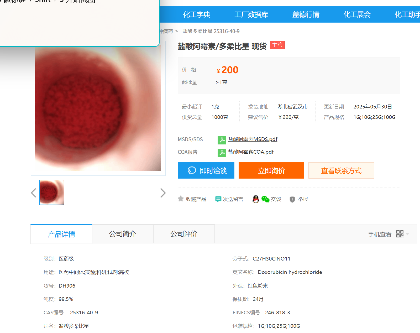Screen dimensions: 420x333
Task: Click the 级别 value 医药级
Action: point(66,259)
